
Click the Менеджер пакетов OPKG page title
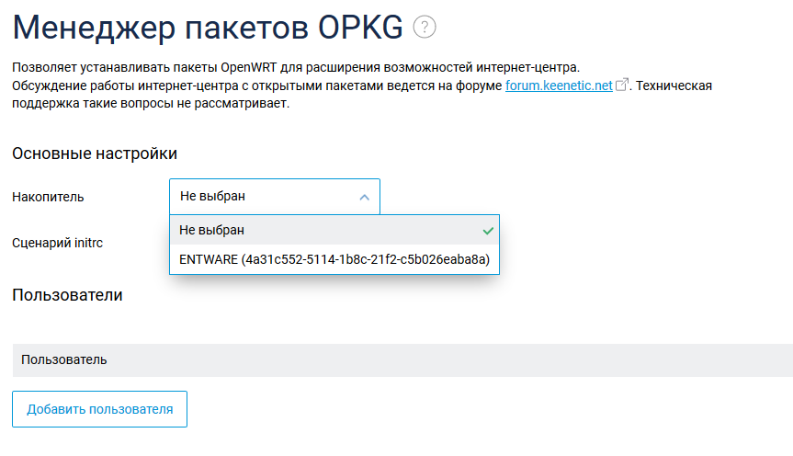(208, 28)
